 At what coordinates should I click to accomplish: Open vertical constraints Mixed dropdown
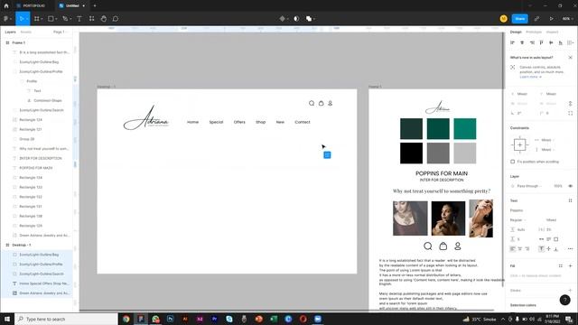coord(547,150)
